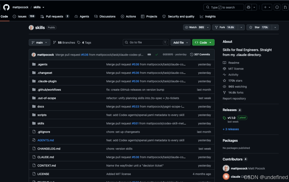Expand the commit message ellipsis
The width and height of the screenshot is (289, 182).
pos(149,55)
